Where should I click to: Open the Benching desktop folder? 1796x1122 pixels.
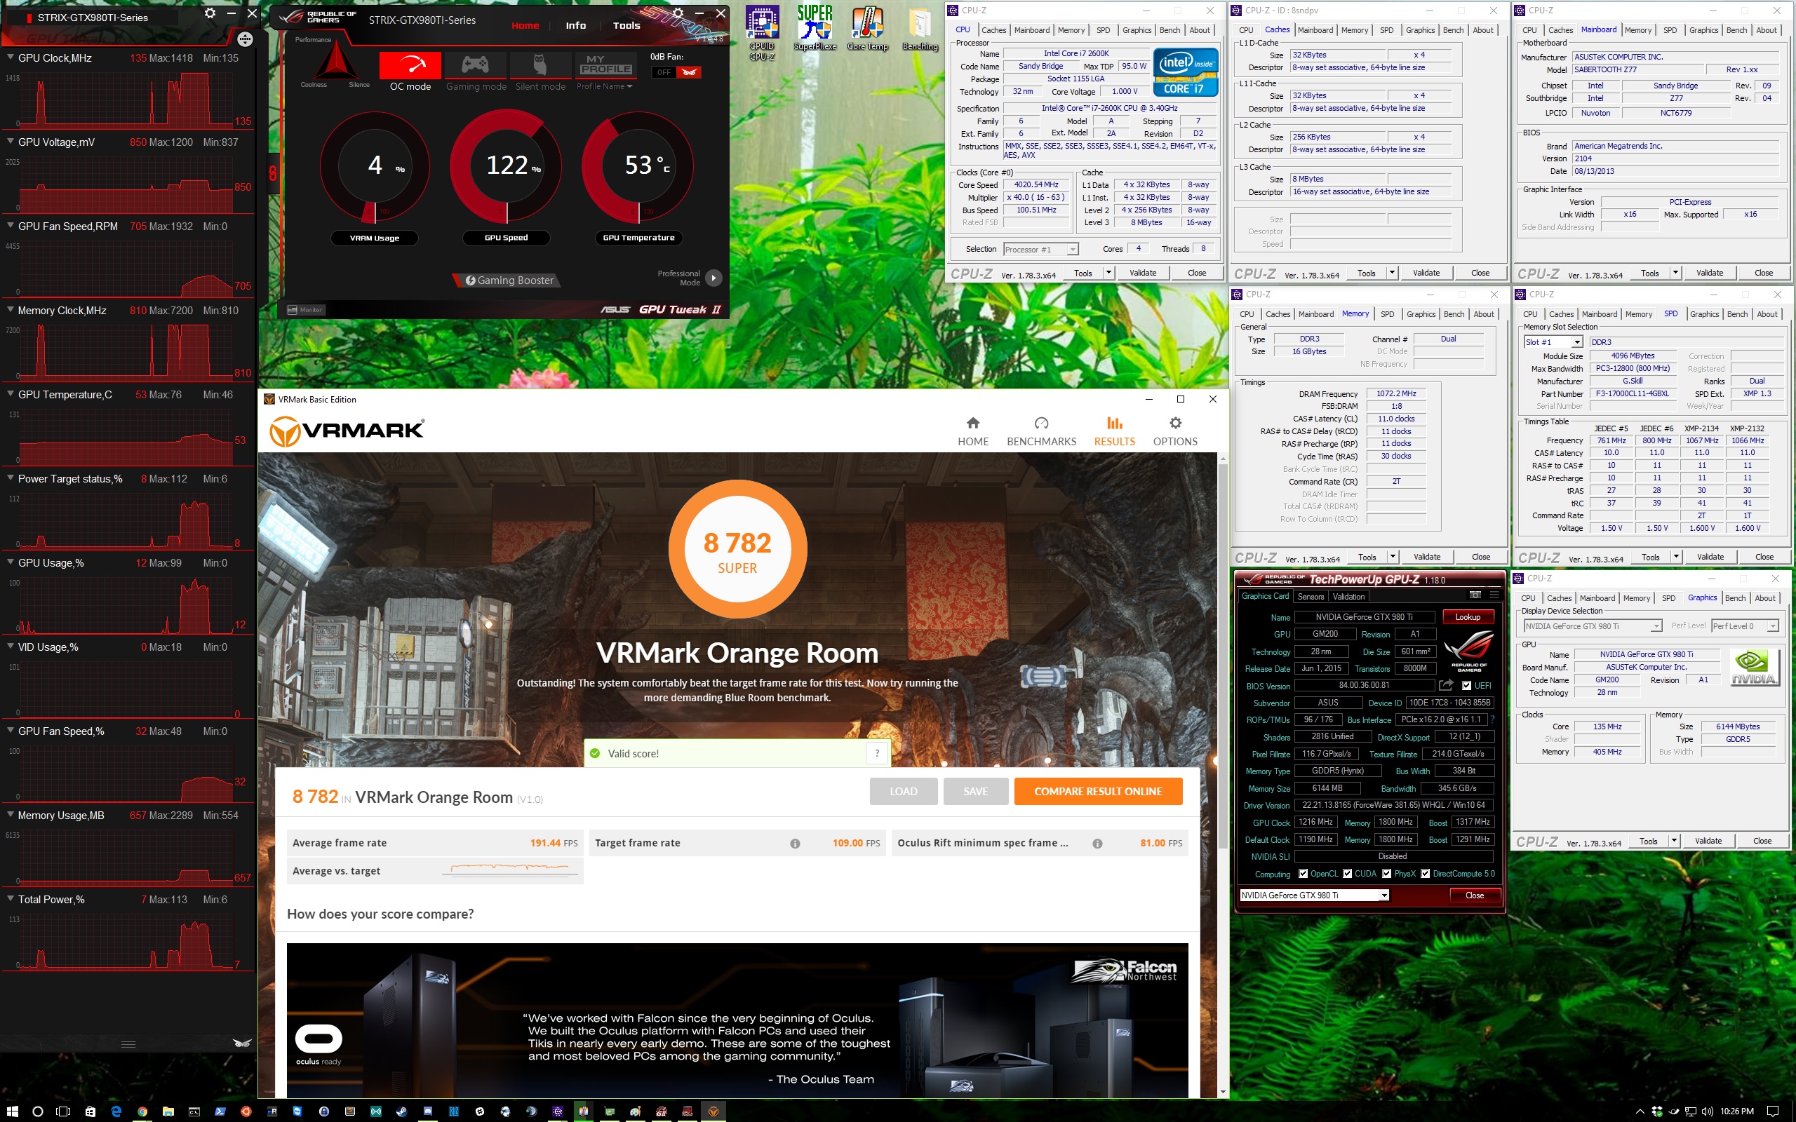click(920, 28)
